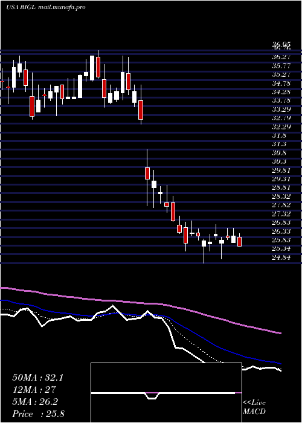This screenshot has height=423, width=302.
Task: Select the 26.83 price axis label
Action: 281,222
